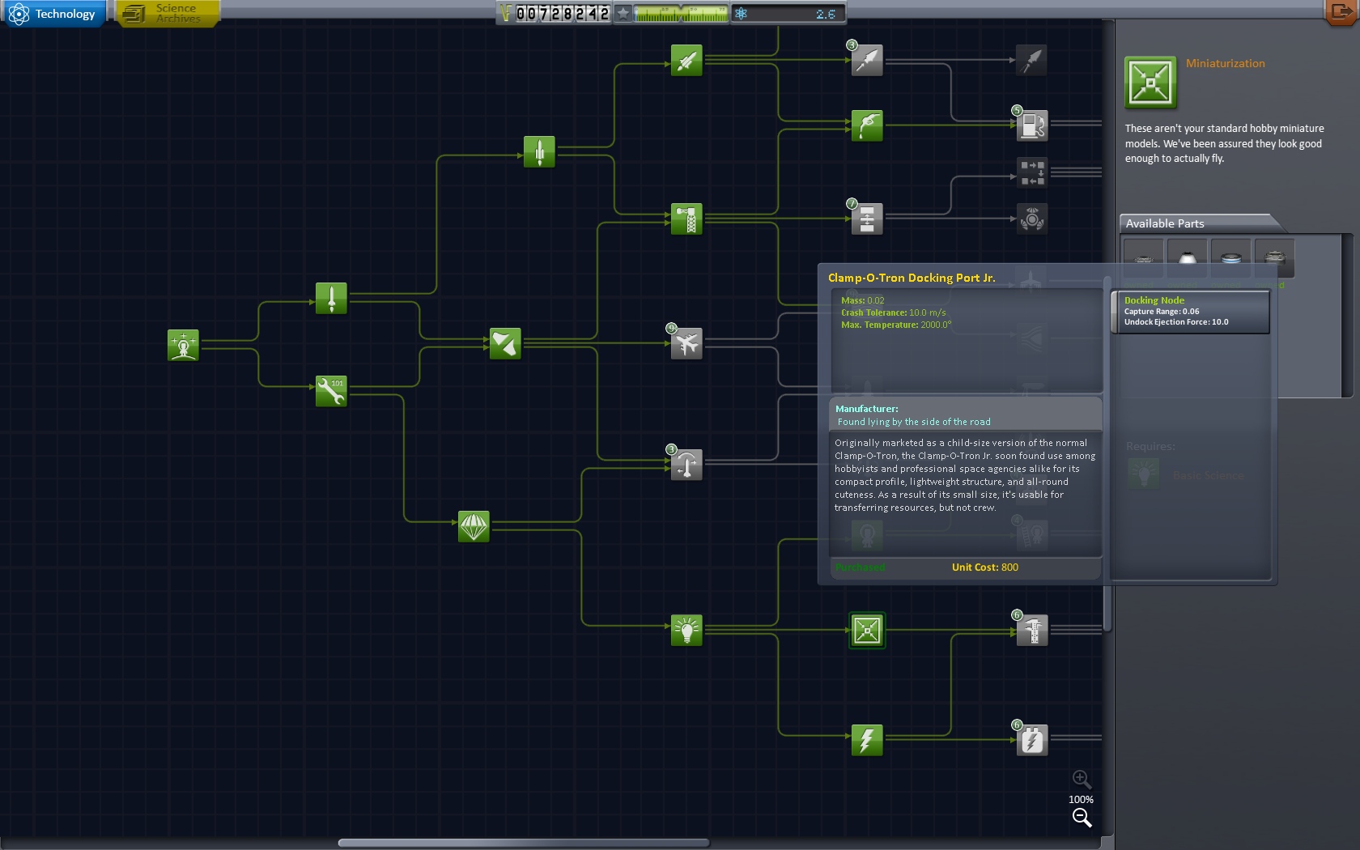Image resolution: width=1360 pixels, height=850 pixels.
Task: Zoom in the tech tree view
Action: tap(1082, 780)
